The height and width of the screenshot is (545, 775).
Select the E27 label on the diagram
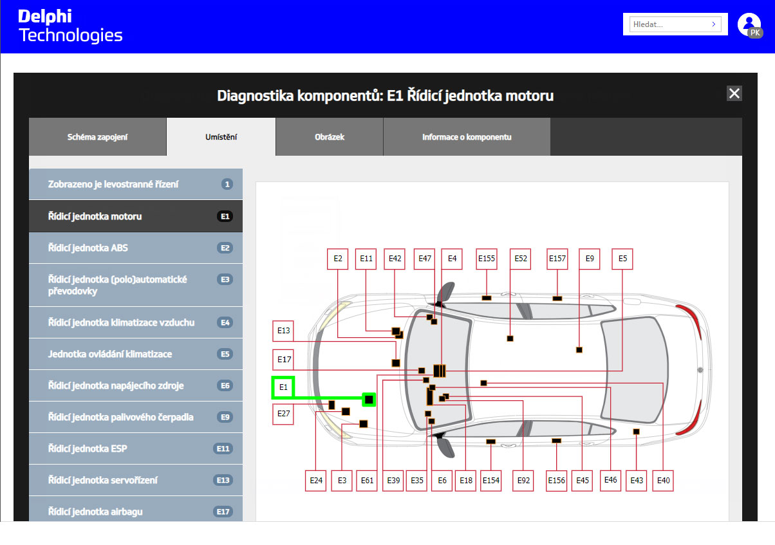point(283,414)
